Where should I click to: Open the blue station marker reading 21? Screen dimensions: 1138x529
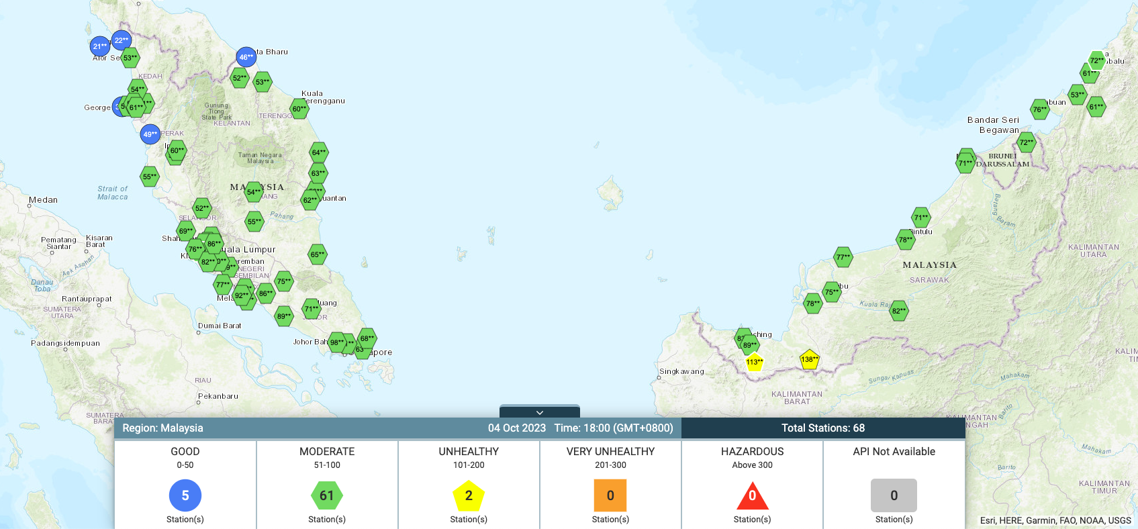click(x=100, y=46)
